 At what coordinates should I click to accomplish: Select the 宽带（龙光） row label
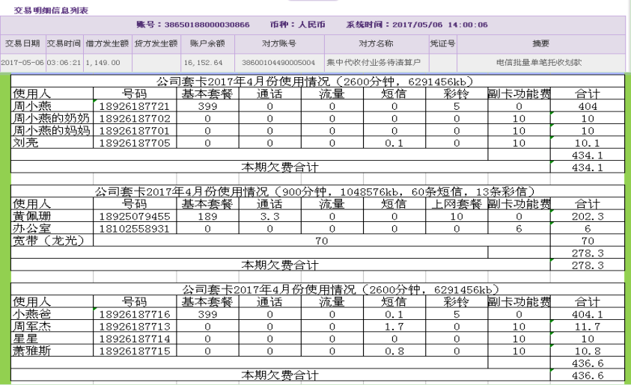tap(46, 241)
